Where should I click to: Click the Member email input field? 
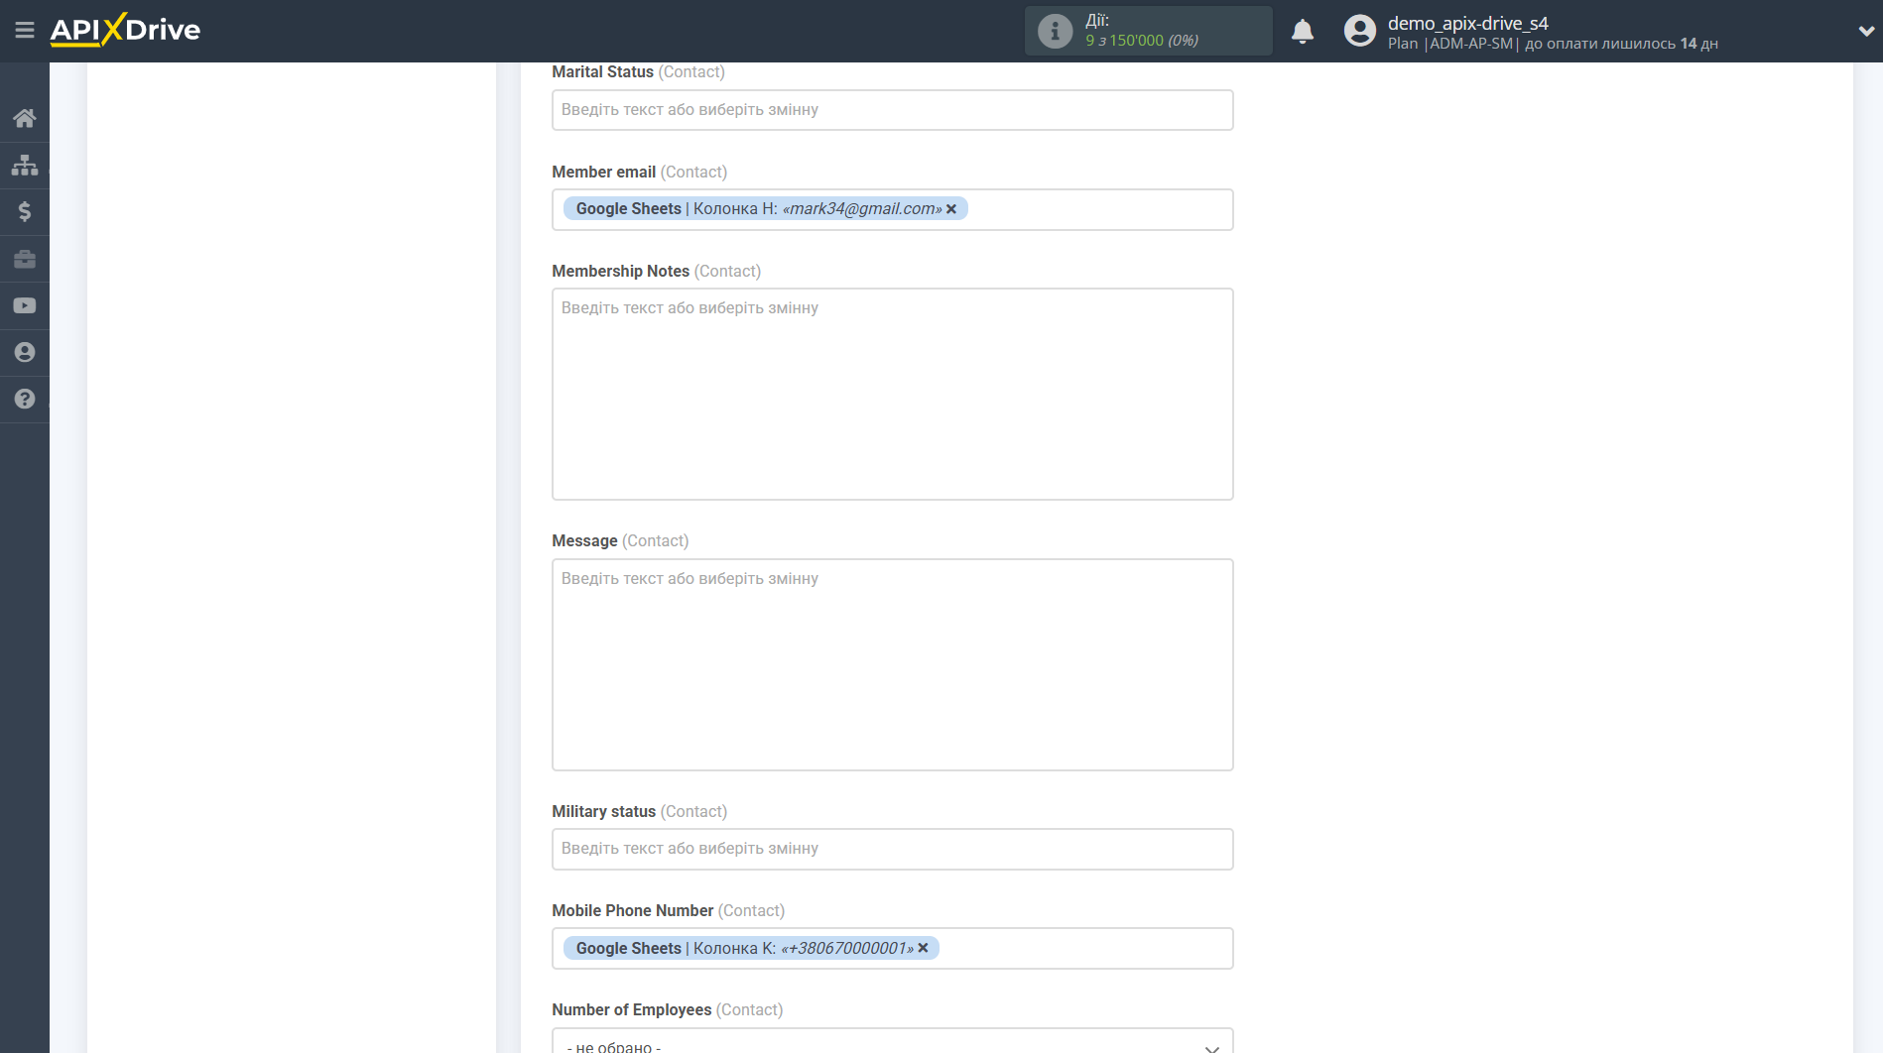(892, 209)
